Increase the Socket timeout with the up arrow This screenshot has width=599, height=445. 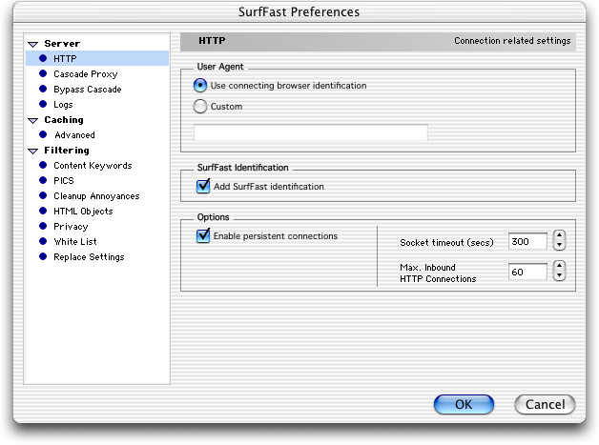pos(559,236)
